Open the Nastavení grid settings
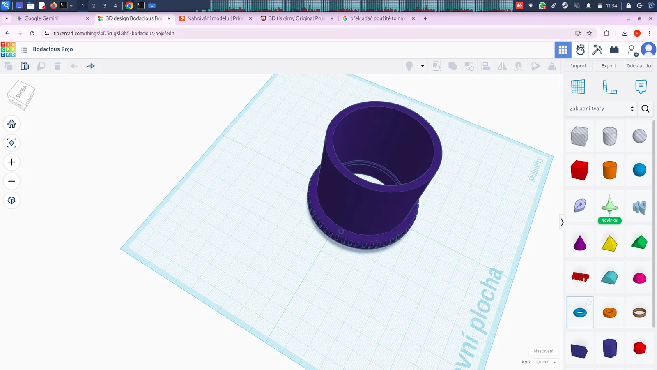This screenshot has width=657, height=370. click(544, 351)
